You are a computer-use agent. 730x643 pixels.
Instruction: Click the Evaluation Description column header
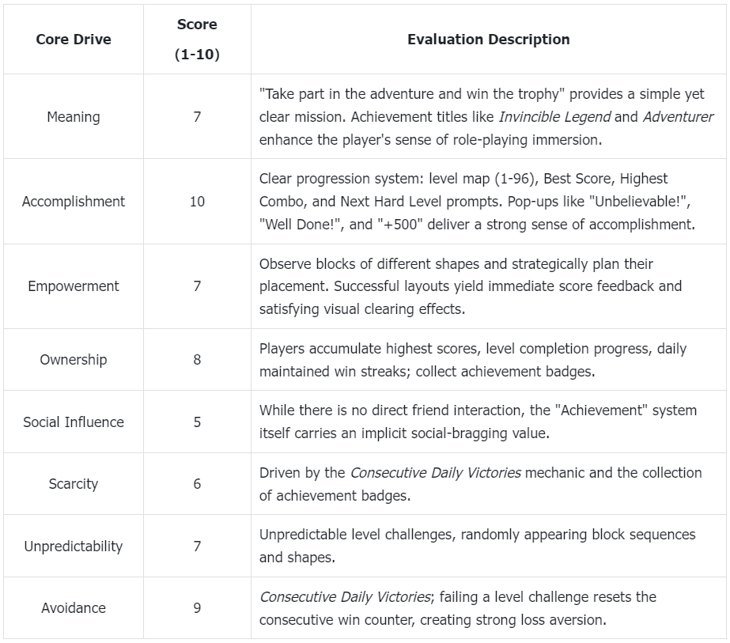488,40
